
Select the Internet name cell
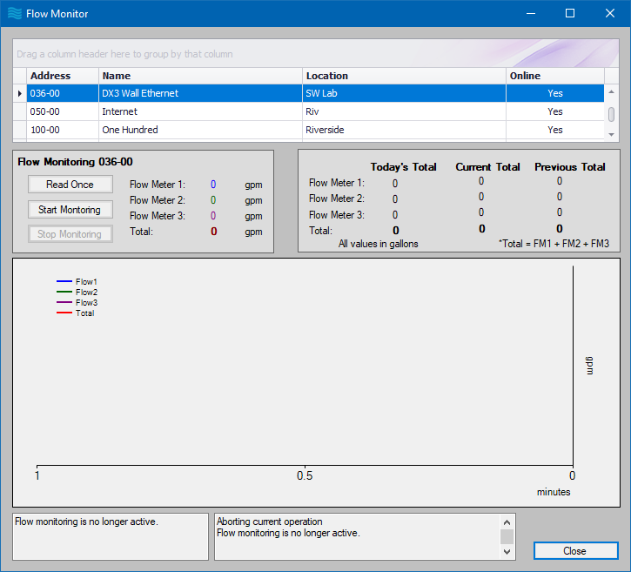point(200,111)
